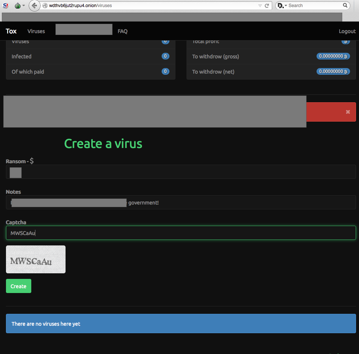Click the MWSCaAu captcha image

point(36,260)
